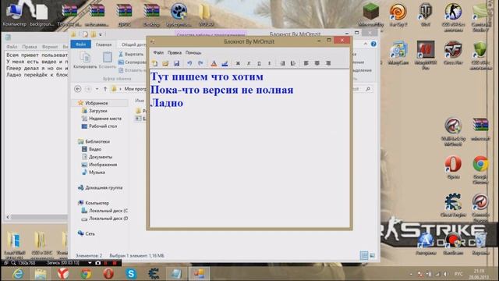Click the word "Ладно" in the editor
This screenshot has width=499, height=281.
tap(167, 103)
